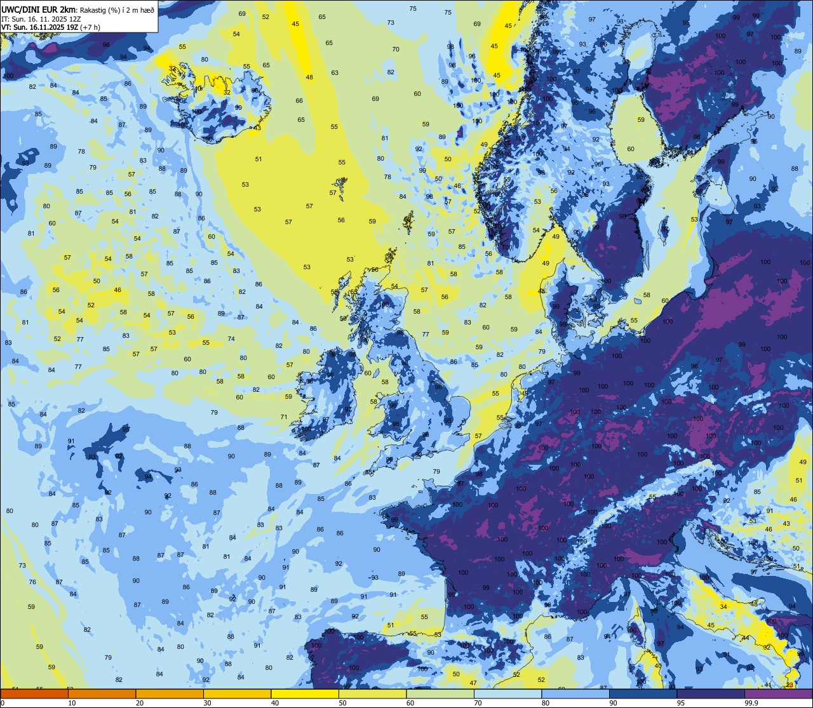Select the 40–50 bright yellow legend swatch
The height and width of the screenshot is (708, 813).
click(x=305, y=693)
